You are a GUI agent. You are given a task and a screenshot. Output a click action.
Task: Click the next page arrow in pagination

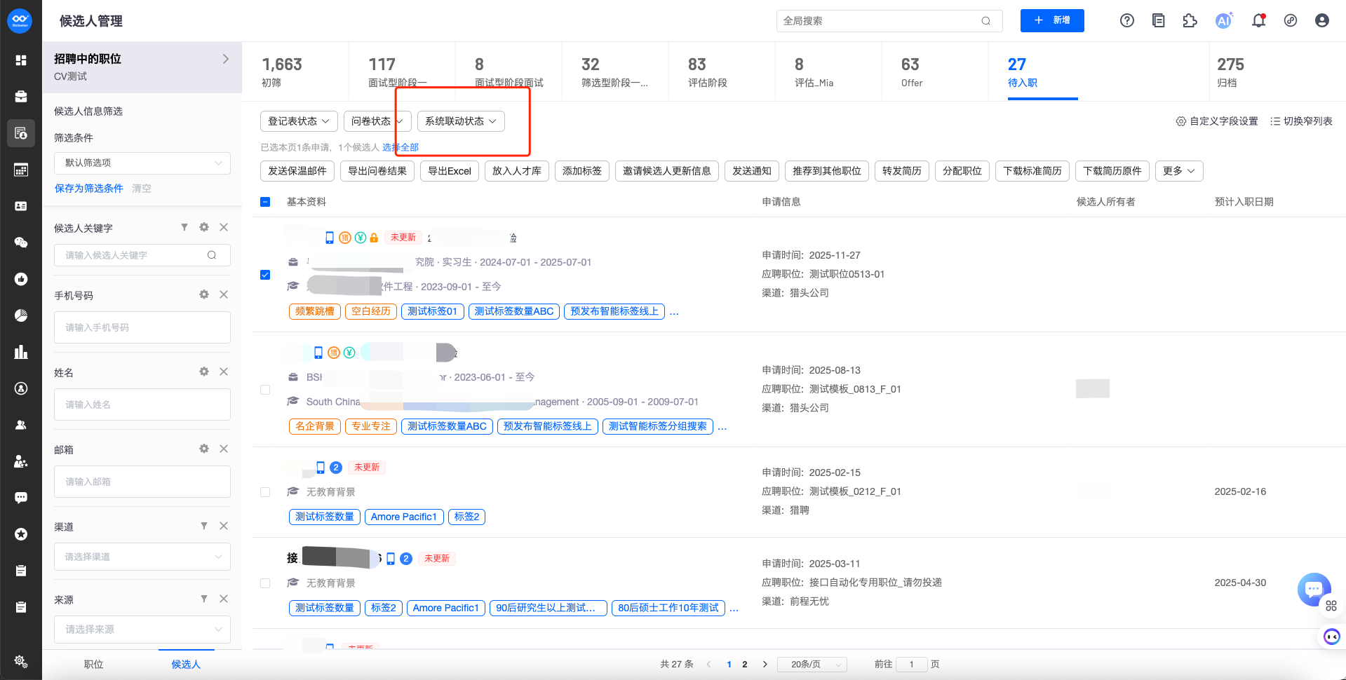(x=765, y=665)
